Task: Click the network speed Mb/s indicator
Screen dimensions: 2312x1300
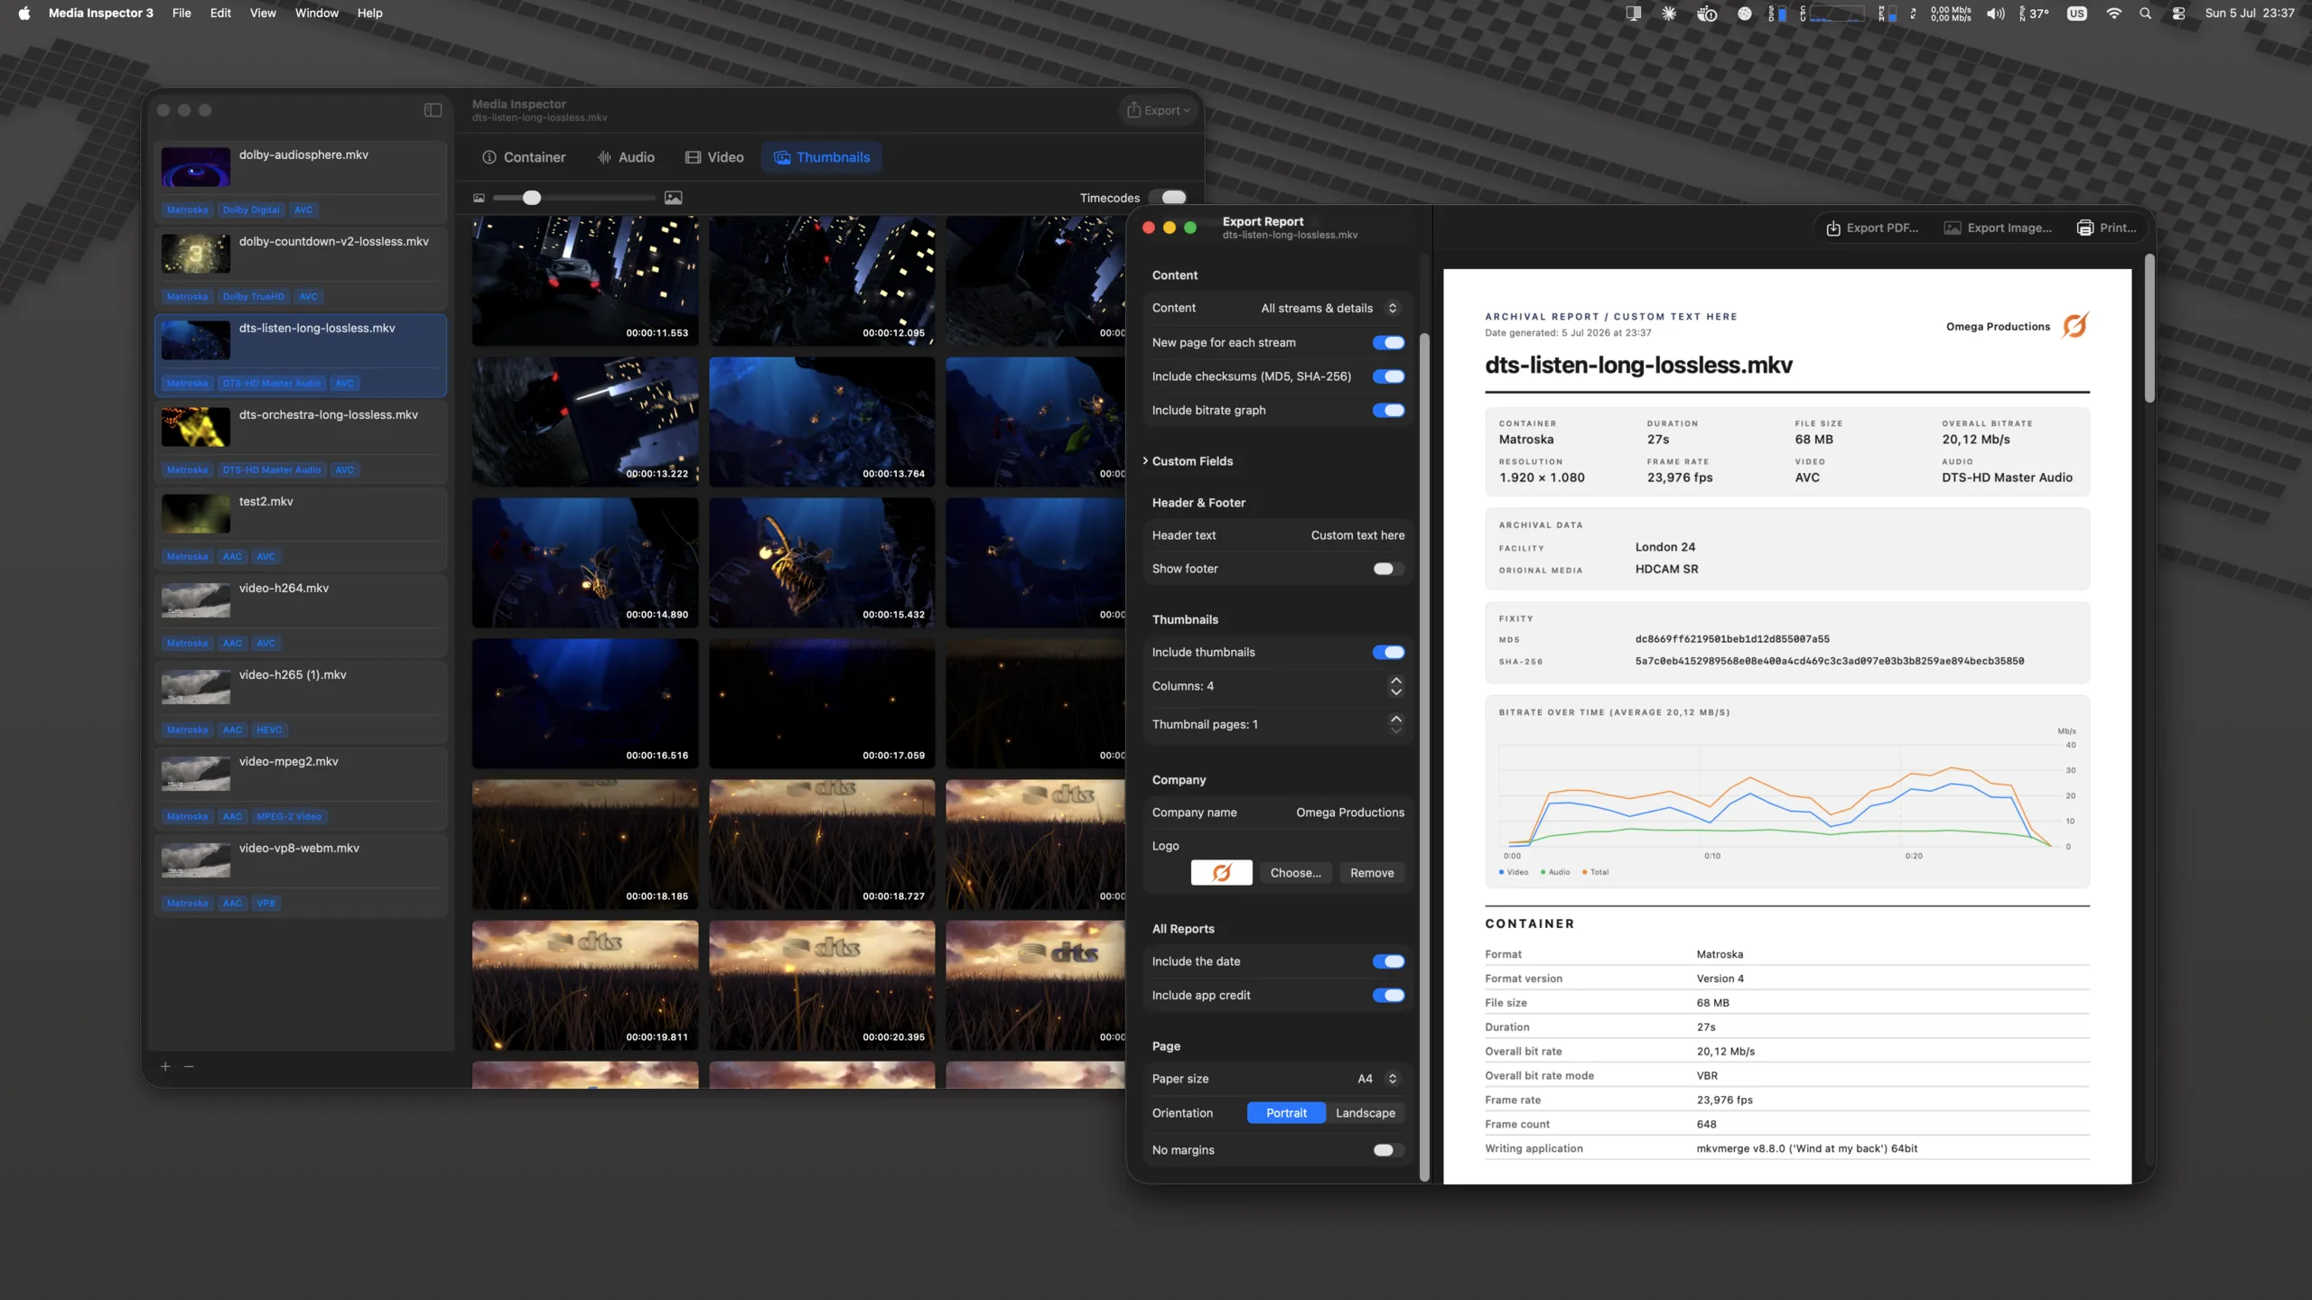Action: (1951, 13)
